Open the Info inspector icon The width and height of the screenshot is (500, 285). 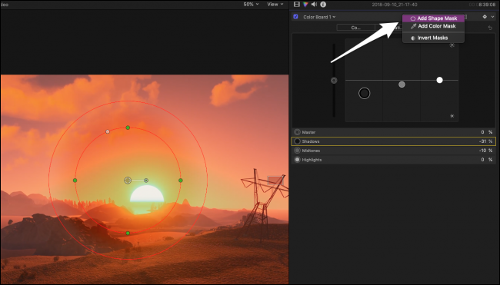tap(323, 4)
